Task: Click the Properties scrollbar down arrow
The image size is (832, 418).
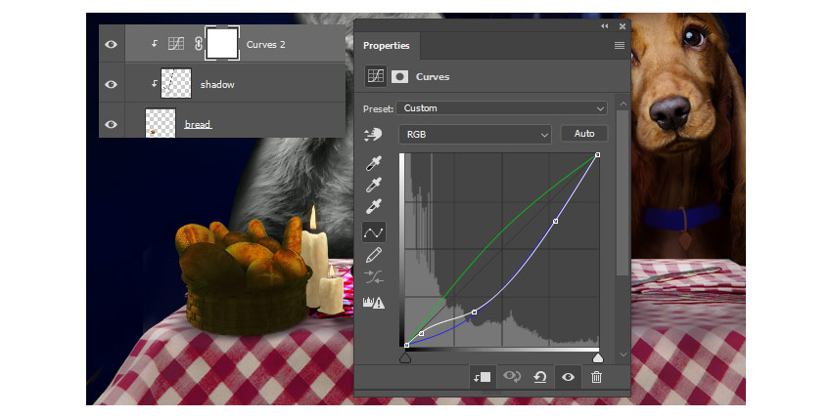Action: pyautogui.click(x=623, y=355)
